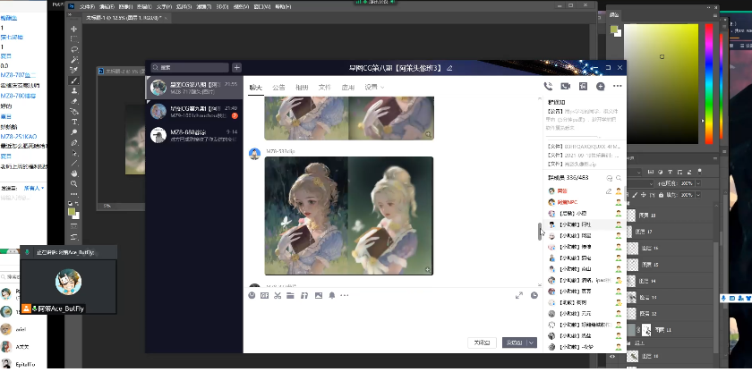Open 窗口(W) menu in Photoshop
Image resolution: width=752 pixels, height=389 pixels.
click(x=261, y=7)
